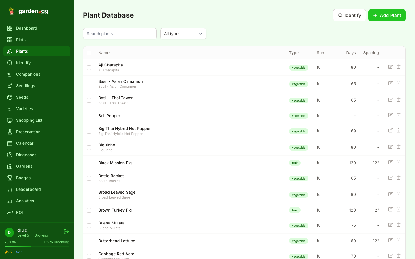Screen dimensions: 415x259
Task: Click the edit icon for Aji Charapita
Action: pos(391,67)
